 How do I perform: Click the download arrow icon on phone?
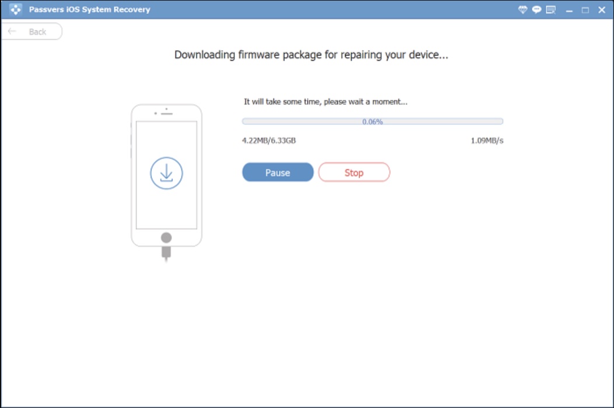[166, 173]
